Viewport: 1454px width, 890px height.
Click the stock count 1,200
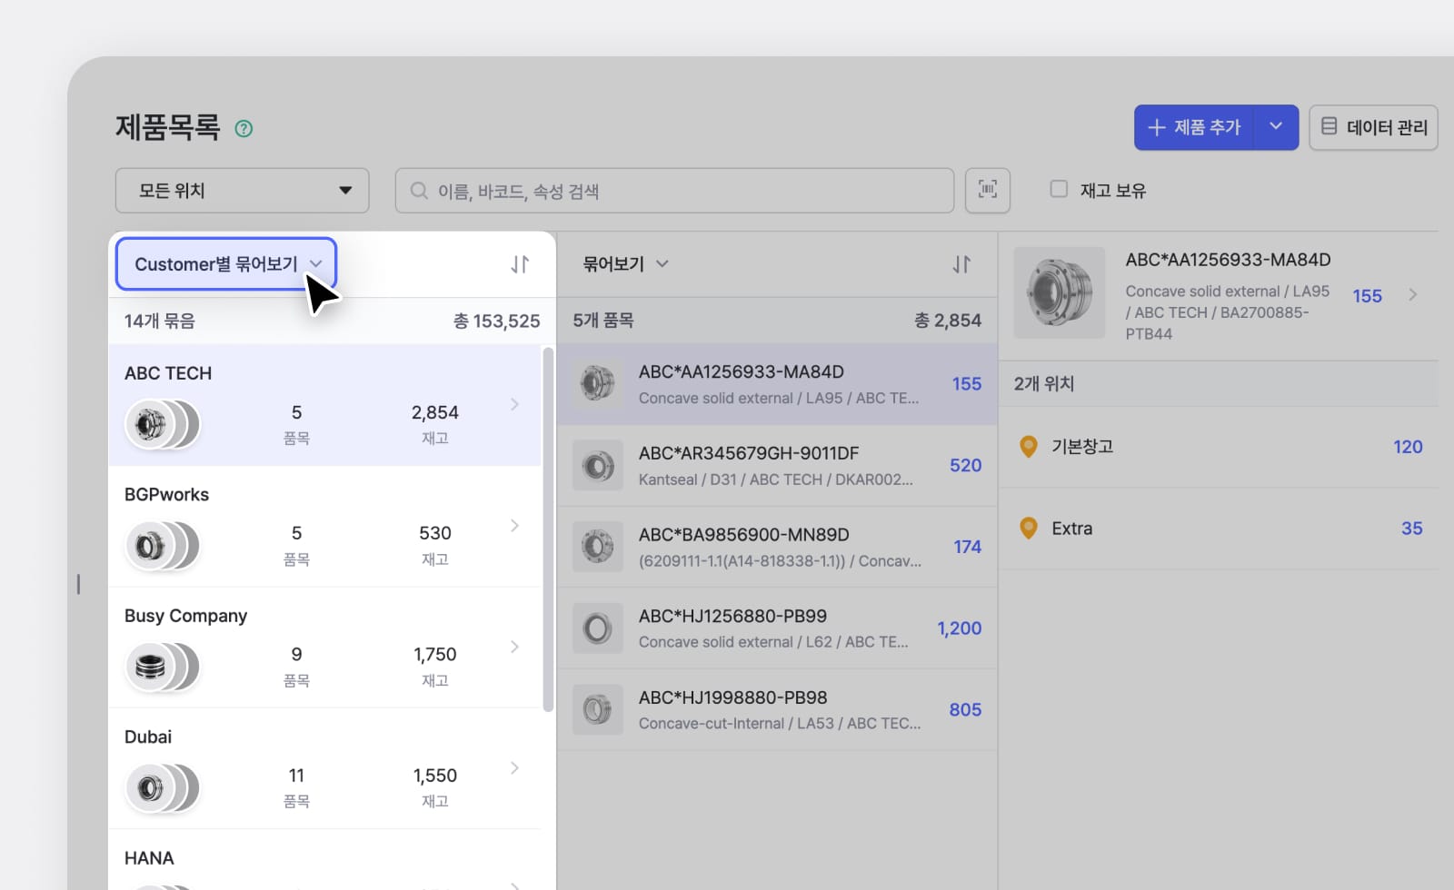[x=959, y=628]
